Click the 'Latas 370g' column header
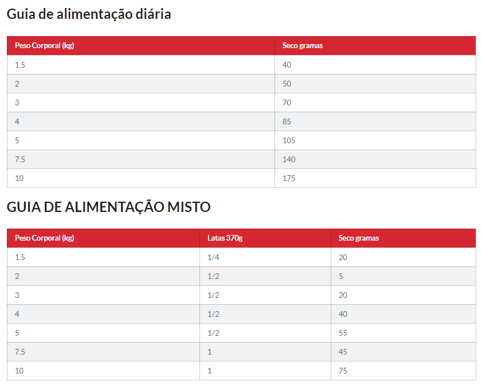 [225, 238]
